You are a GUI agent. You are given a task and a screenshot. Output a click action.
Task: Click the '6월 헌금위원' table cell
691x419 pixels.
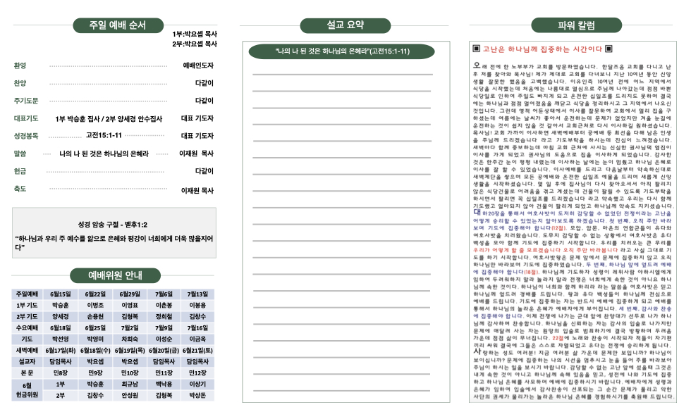click(x=27, y=389)
